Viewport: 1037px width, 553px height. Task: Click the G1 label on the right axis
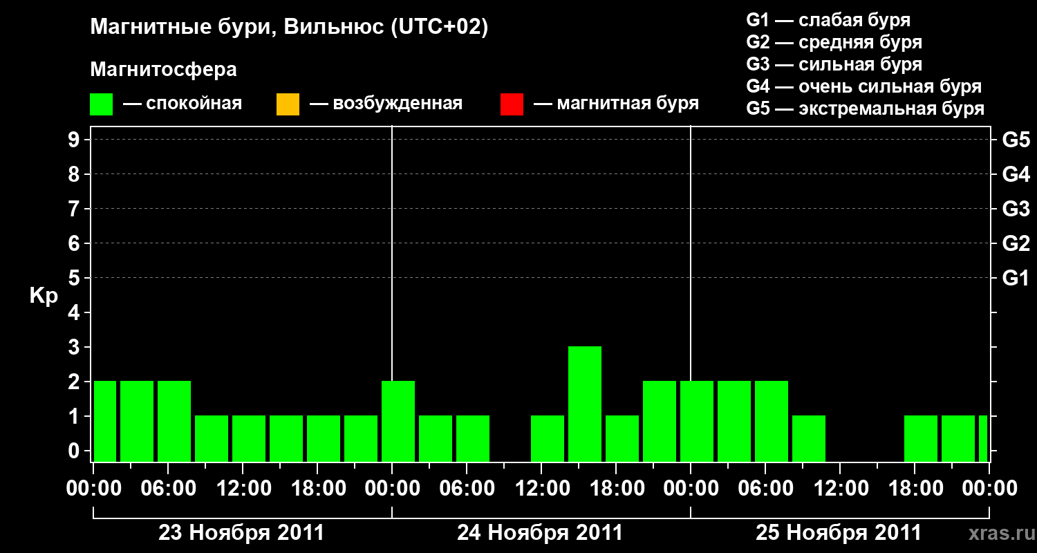[x=1016, y=278]
